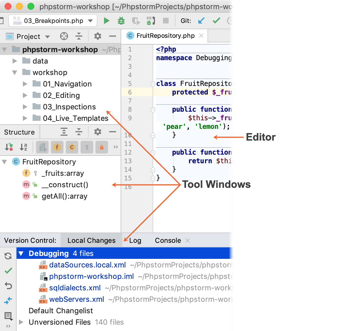Collapse the phpstorm-workshop root node
The image size is (343, 331).
point(4,50)
